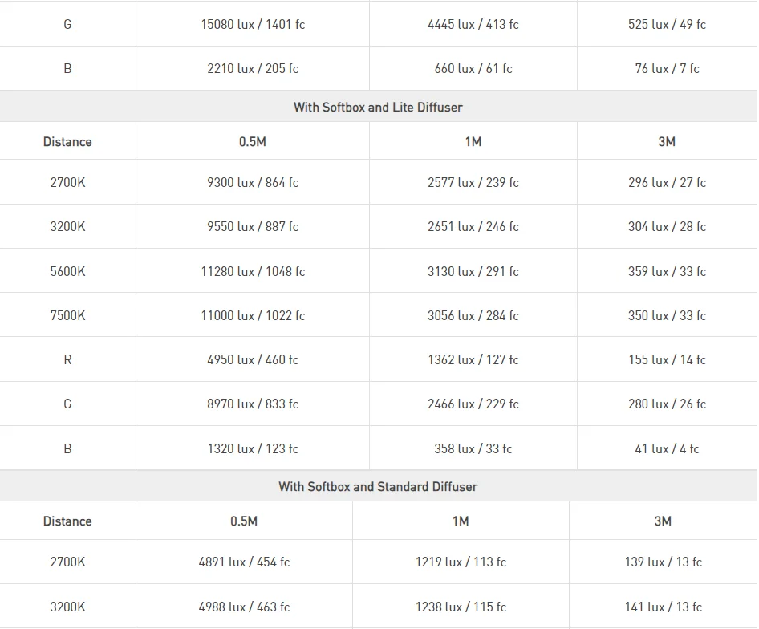The height and width of the screenshot is (629, 759).
Task: Click the 7500K row label
Action: (x=67, y=315)
